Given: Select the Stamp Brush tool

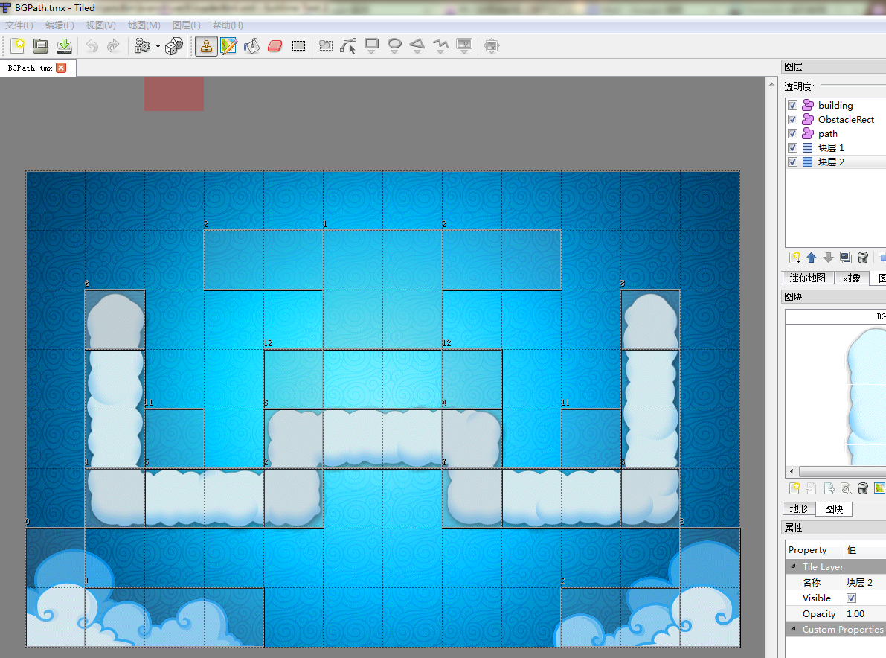Looking at the screenshot, I should (x=206, y=46).
